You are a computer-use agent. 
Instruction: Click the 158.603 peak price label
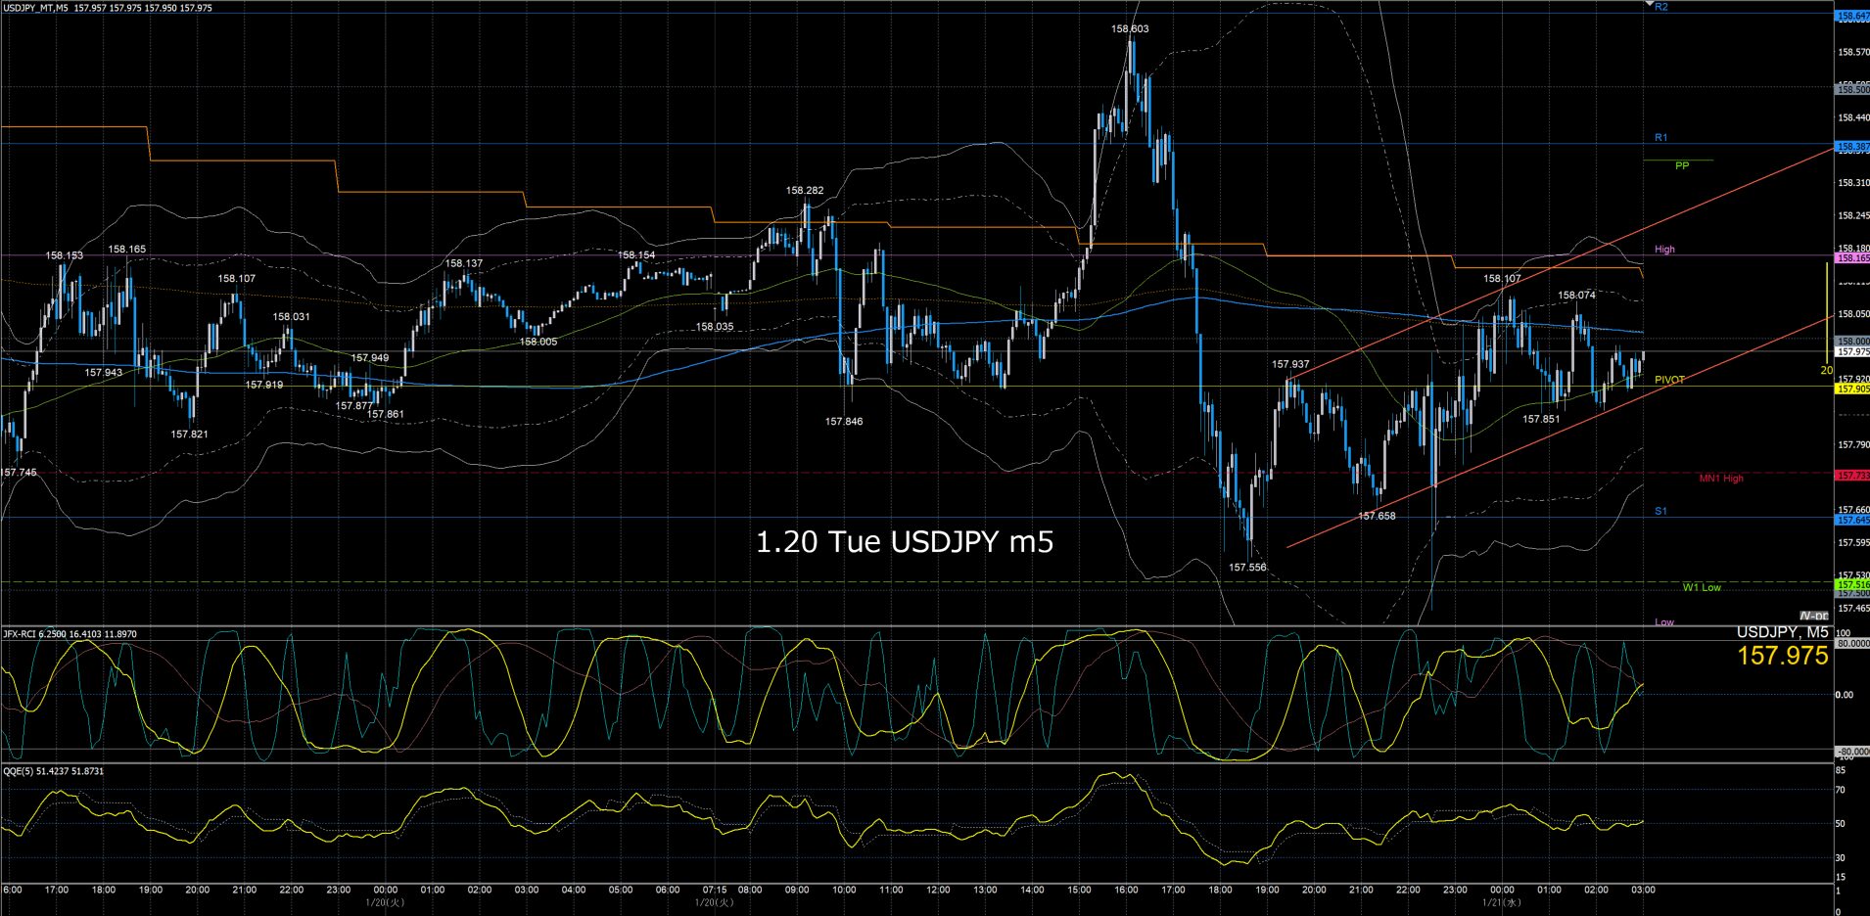pos(1130,29)
